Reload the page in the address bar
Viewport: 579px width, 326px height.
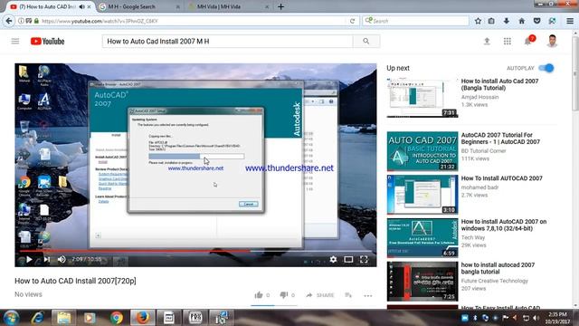coord(352,21)
